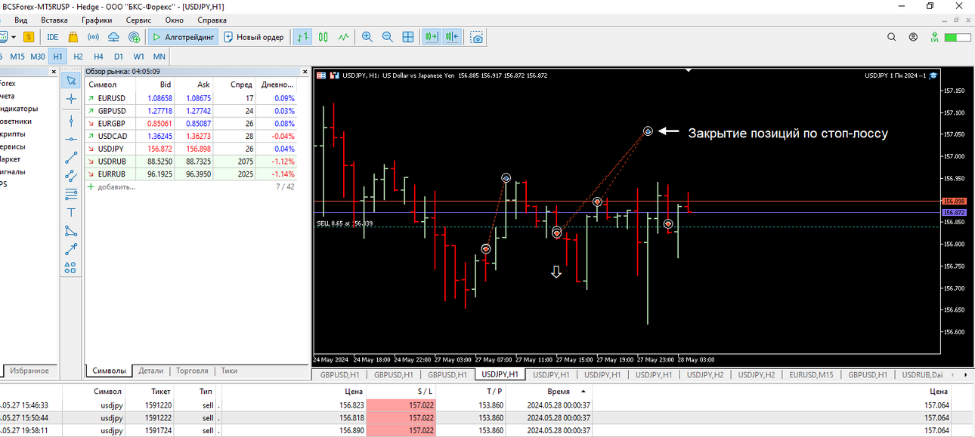This screenshot has width=975, height=437.
Task: Select the D1 timeframe
Action: 119,56
